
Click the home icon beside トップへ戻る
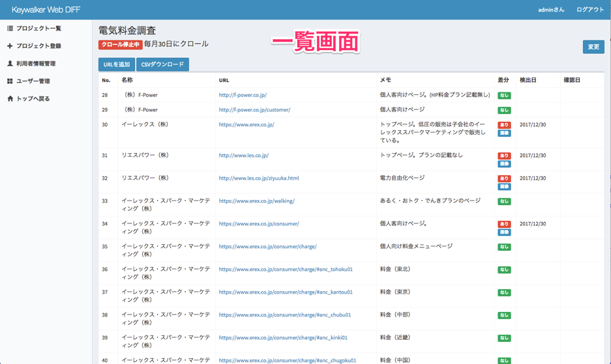pyautogui.click(x=10, y=98)
